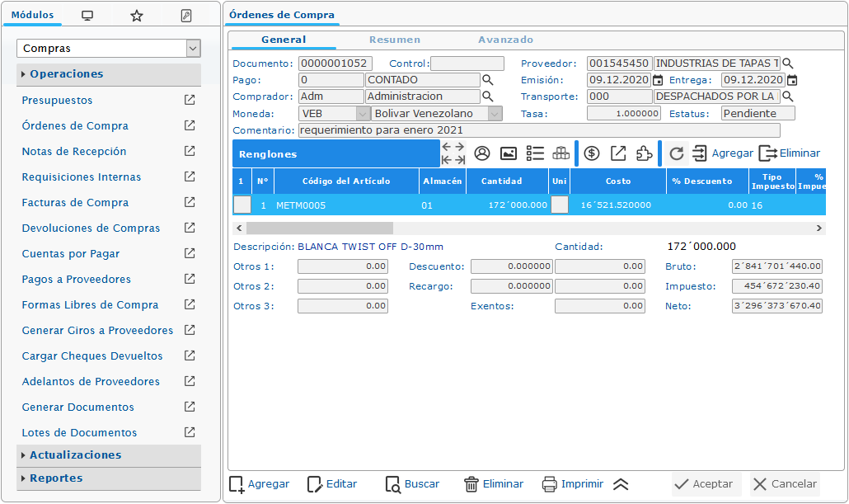
Task: Click Eliminar in the Renglones toolbar
Action: point(790,153)
